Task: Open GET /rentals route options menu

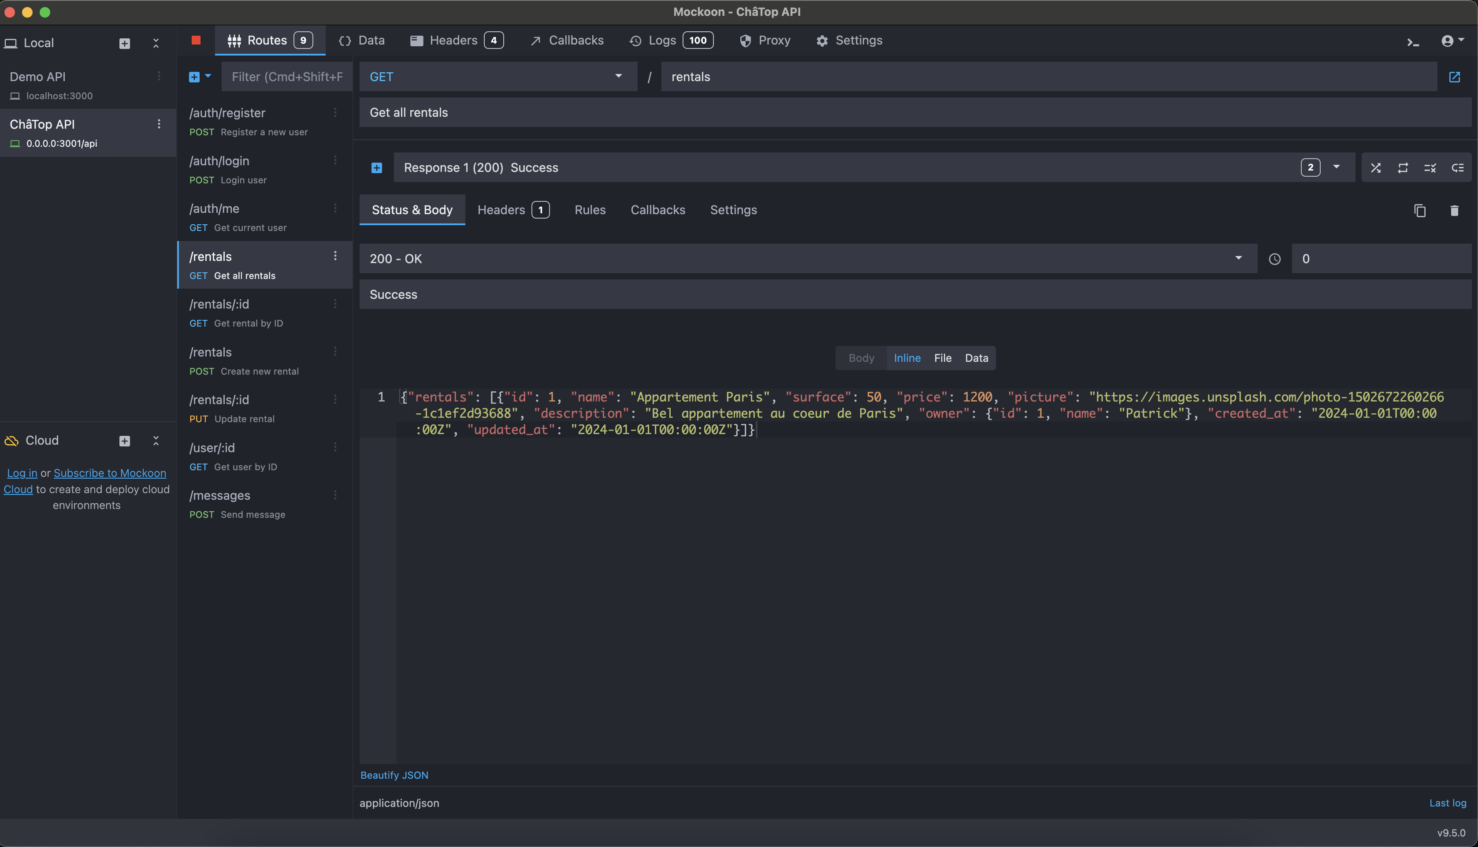Action: [x=335, y=256]
